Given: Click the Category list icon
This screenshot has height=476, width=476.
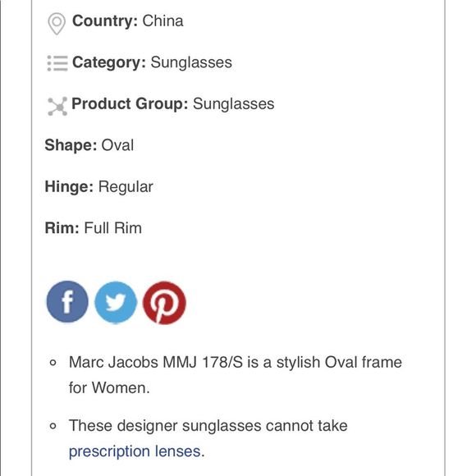Looking at the screenshot, I should tap(57, 63).
